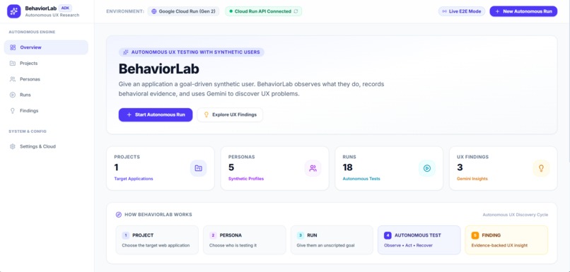570x272 pixels.
Task: Click Start Autonomous Run button
Action: 156,114
